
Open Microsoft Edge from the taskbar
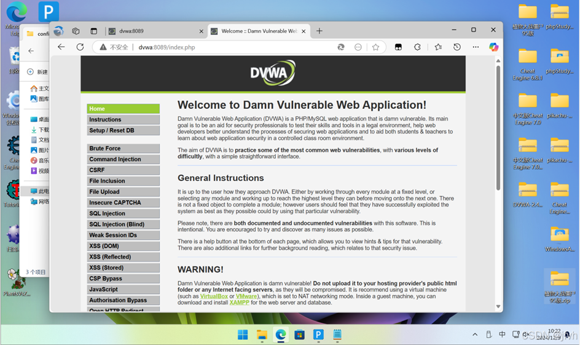(281, 335)
